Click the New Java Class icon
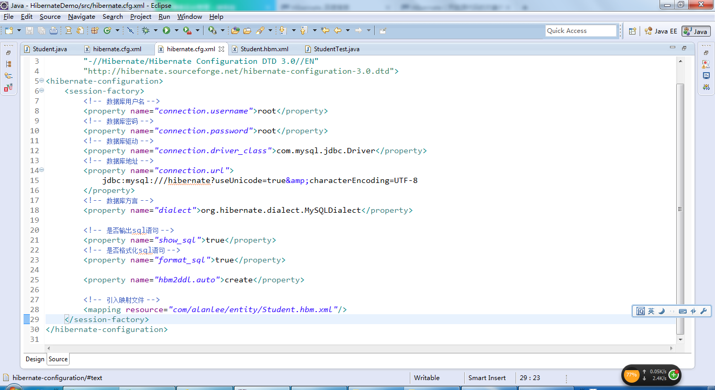This screenshot has height=390, width=715. (x=107, y=31)
